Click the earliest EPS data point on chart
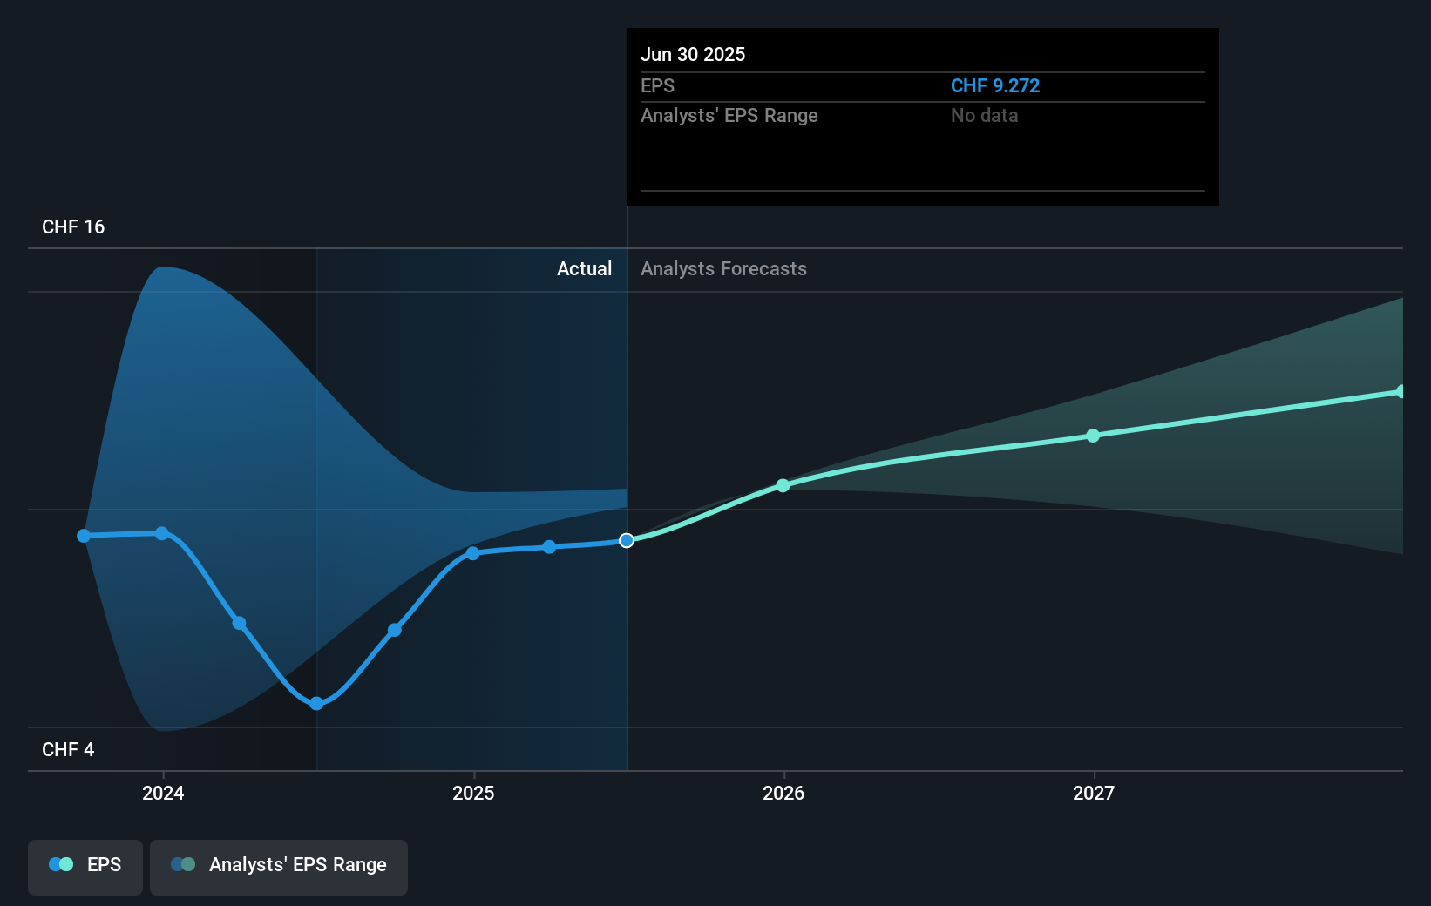The image size is (1431, 906). click(84, 536)
